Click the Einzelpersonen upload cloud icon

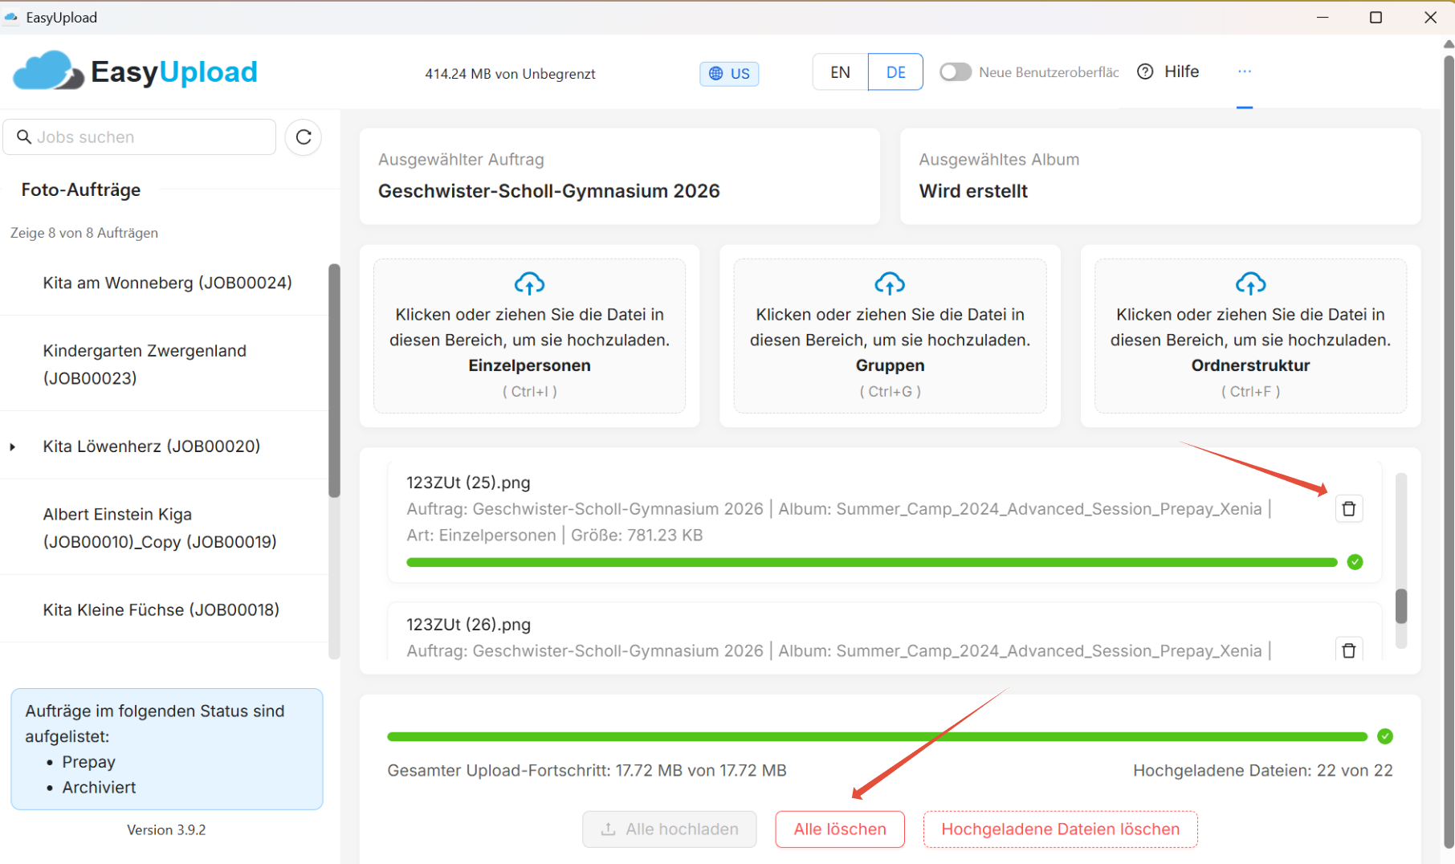tap(529, 283)
